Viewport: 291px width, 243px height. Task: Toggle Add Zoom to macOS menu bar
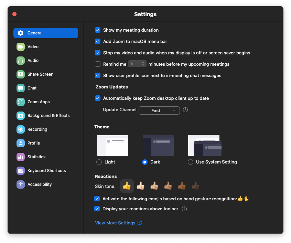(98, 41)
